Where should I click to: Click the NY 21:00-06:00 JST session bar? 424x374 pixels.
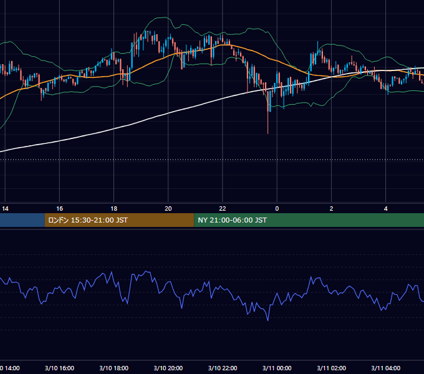[309, 220]
